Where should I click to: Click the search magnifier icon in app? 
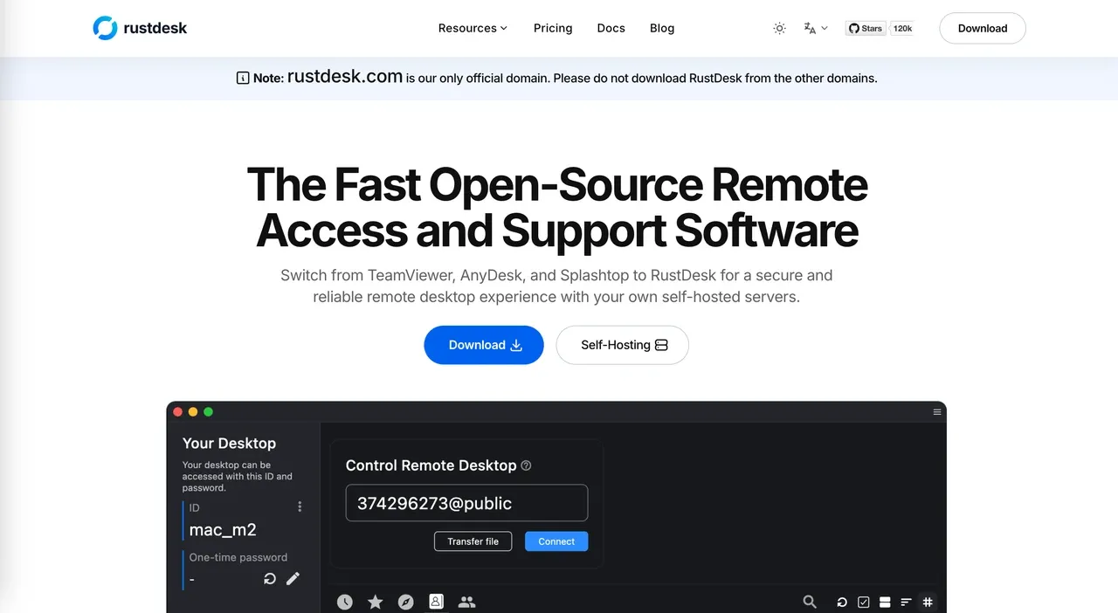[810, 602]
